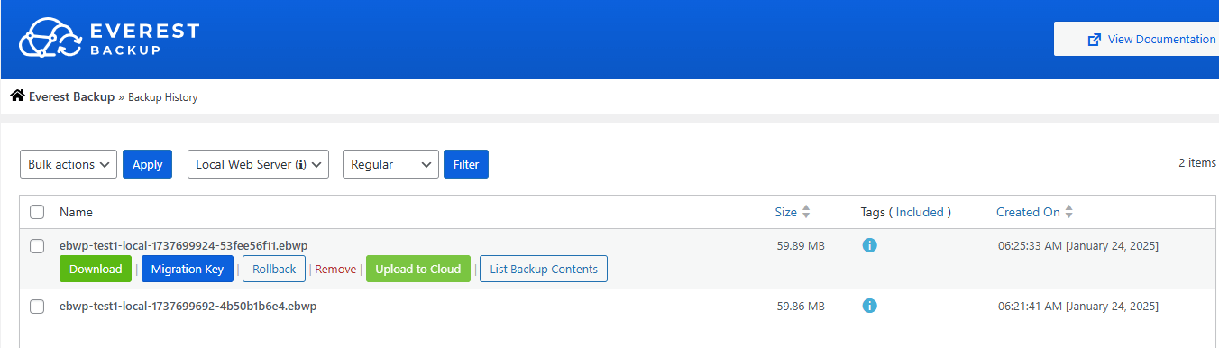Click the Migration Key button
Viewport: 1219px width, 348px height.
pos(188,269)
